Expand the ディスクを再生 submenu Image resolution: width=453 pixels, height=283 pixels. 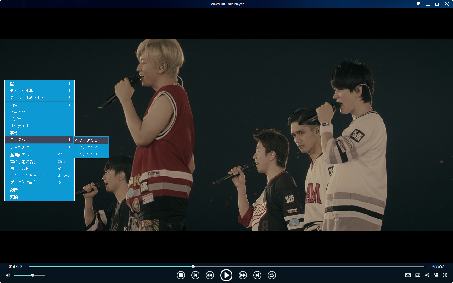coord(39,91)
